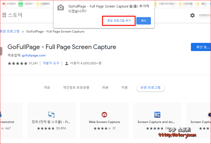Screen dimensions: 211x144
Task: Click the camera icon in add-extension dialog
Action: coord(61,8)
